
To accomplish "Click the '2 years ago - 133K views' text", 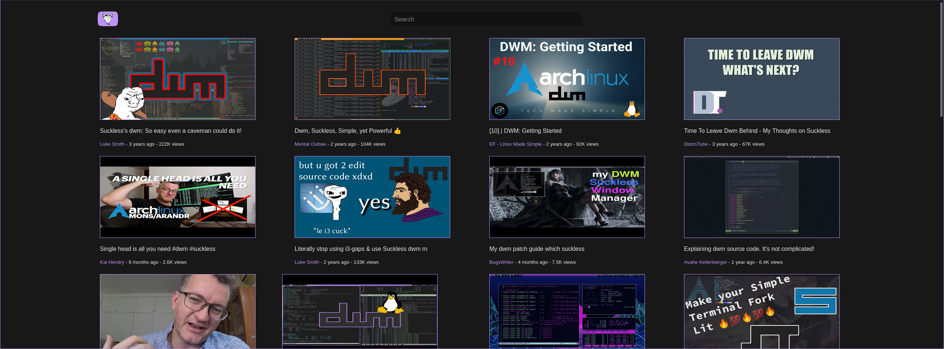I will tap(351, 262).
